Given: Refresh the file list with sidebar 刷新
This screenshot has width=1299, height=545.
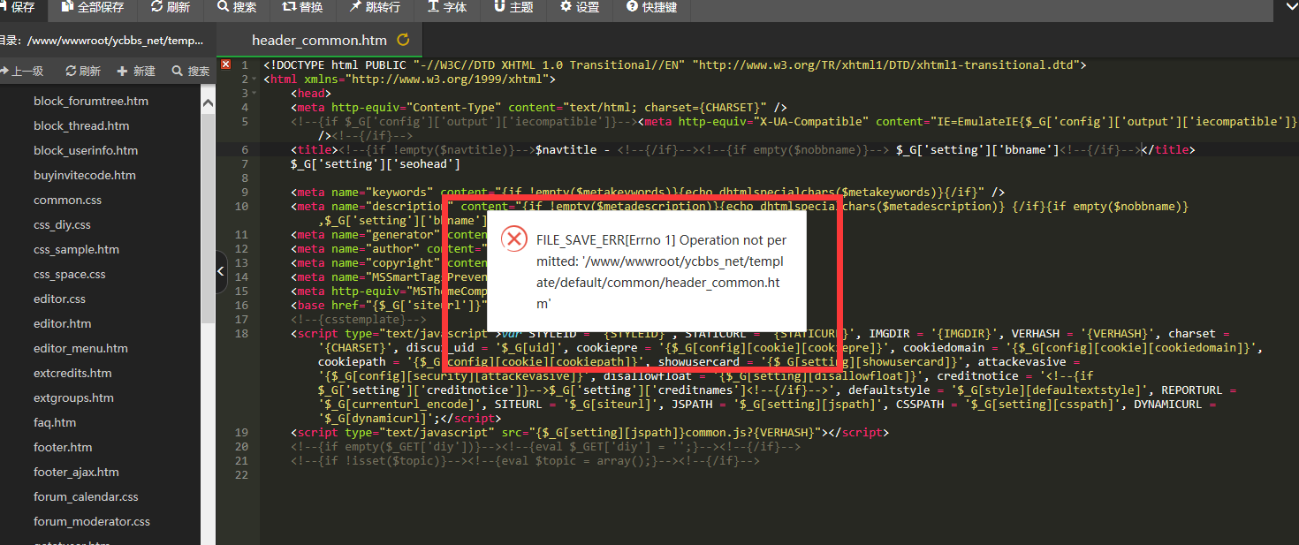Looking at the screenshot, I should 83,71.
